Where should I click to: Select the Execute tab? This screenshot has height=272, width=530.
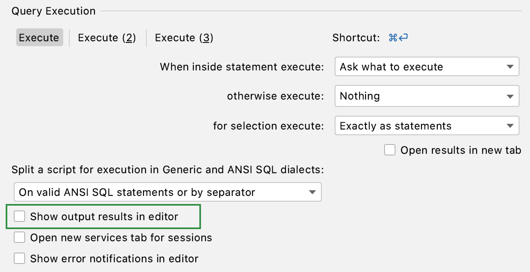[39, 37]
